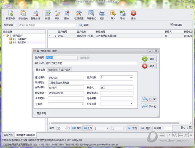Click the 上一笔 previous record button
195x148 pixels.
coord(149,99)
